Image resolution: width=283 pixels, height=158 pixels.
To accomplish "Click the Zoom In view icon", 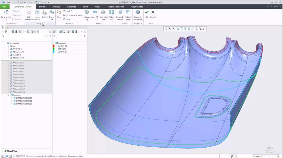I will pyautogui.click(x=169, y=29).
